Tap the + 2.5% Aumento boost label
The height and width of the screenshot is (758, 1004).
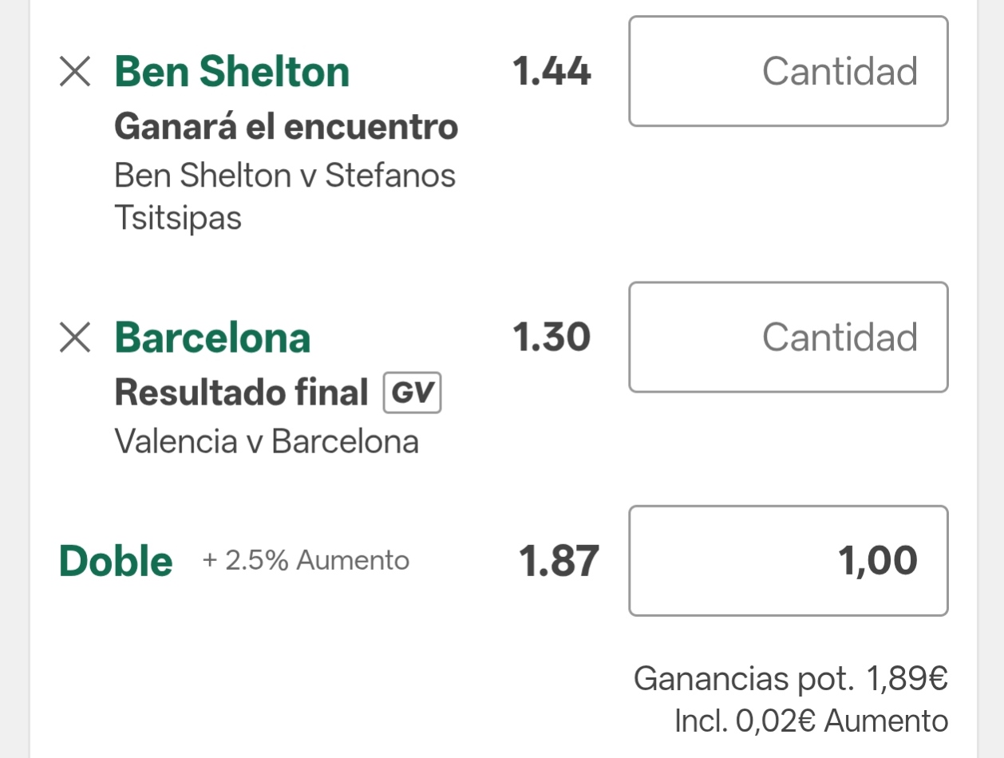tap(306, 560)
